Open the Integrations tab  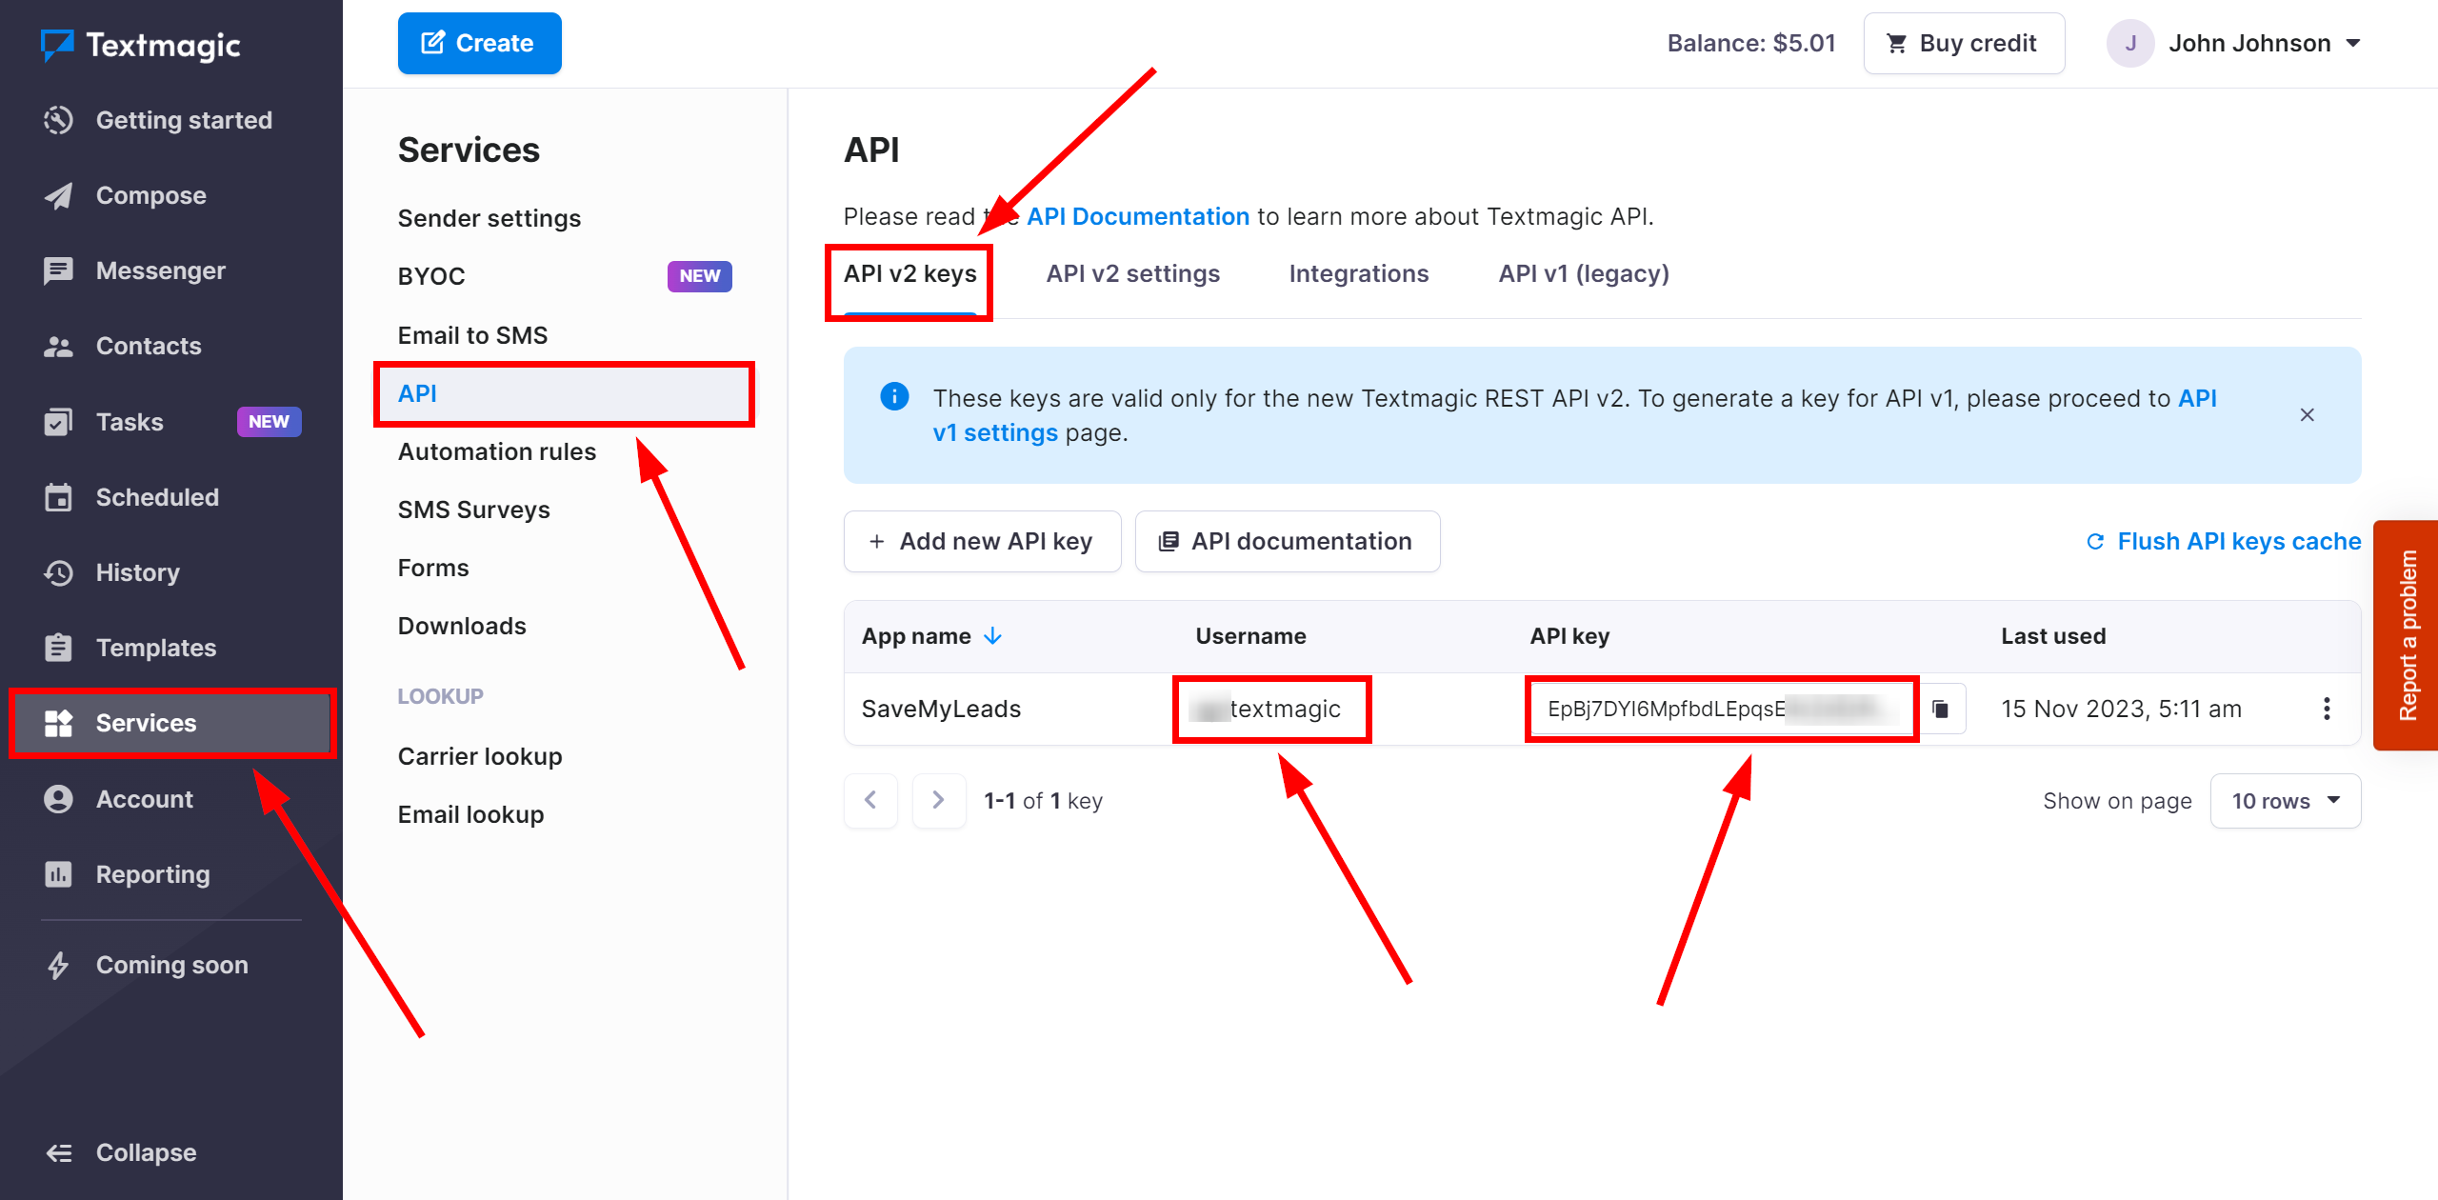coord(1358,274)
